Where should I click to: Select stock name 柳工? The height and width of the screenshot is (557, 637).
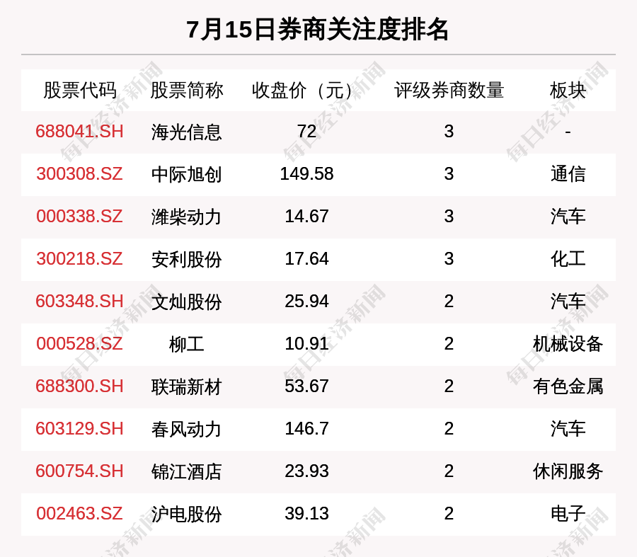186,345
